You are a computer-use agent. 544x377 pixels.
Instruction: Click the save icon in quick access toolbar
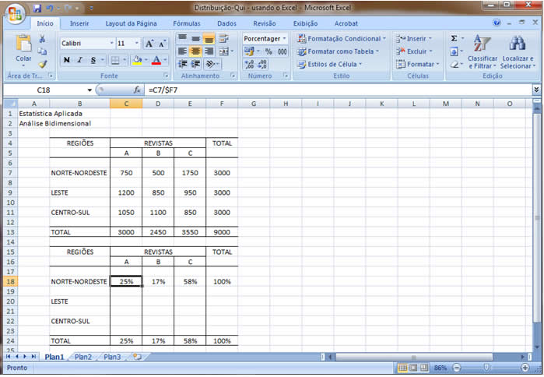[37, 9]
